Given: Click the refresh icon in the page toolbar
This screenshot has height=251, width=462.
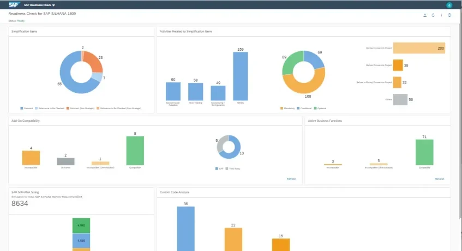Looking at the screenshot, I should pyautogui.click(x=433, y=15).
